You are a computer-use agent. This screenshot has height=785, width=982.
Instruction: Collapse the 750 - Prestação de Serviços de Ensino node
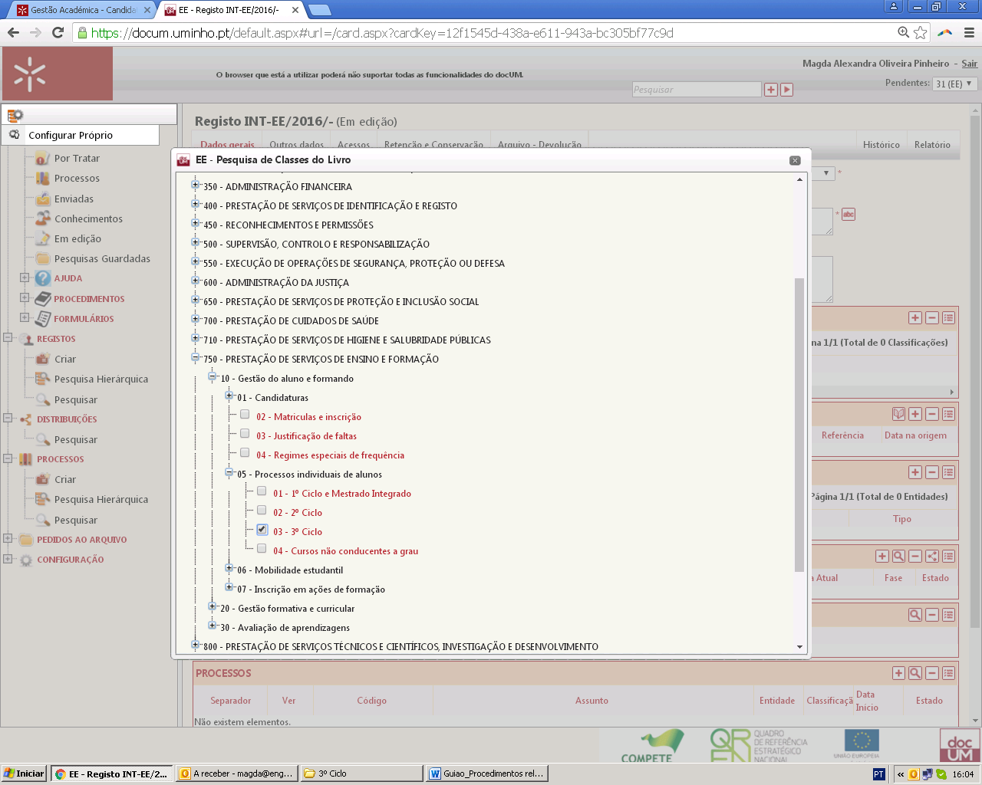coord(196,357)
